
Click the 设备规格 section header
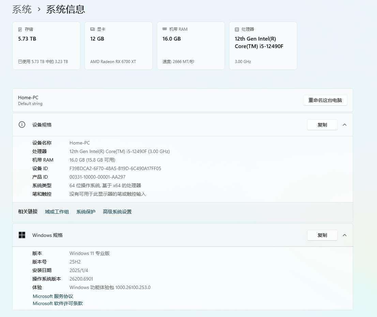pyautogui.click(x=42, y=125)
